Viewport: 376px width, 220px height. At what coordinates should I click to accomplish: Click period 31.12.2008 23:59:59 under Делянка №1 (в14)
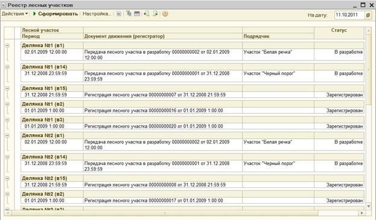[x=45, y=73]
